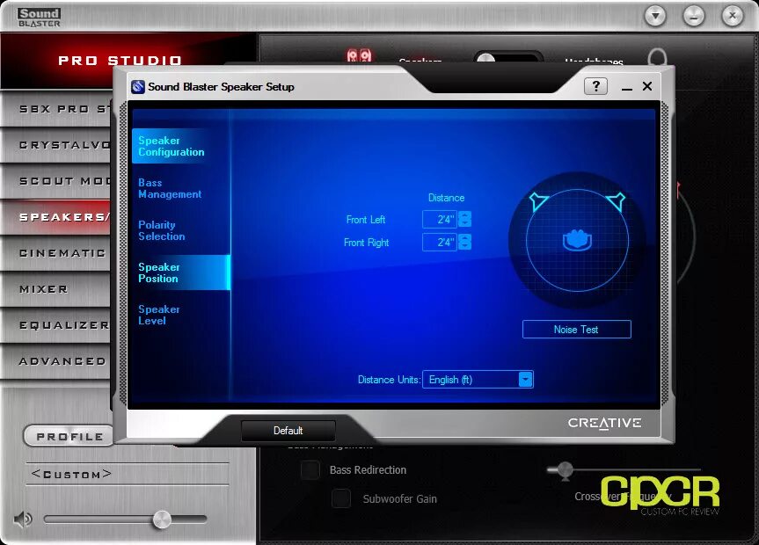
Task: Open the Speaker Configuration section
Action: click(x=171, y=146)
